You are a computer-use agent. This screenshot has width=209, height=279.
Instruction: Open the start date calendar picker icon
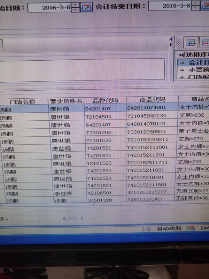[86, 7]
